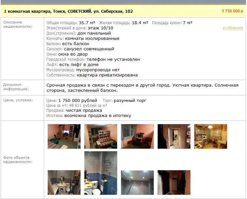
Task: Select the 'Фото объекта недвижимости' label
Action: click(x=17, y=159)
